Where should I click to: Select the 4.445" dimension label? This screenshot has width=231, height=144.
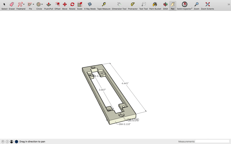(125, 83)
